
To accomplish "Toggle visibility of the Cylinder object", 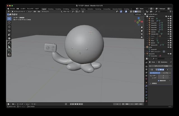I will [168, 32].
